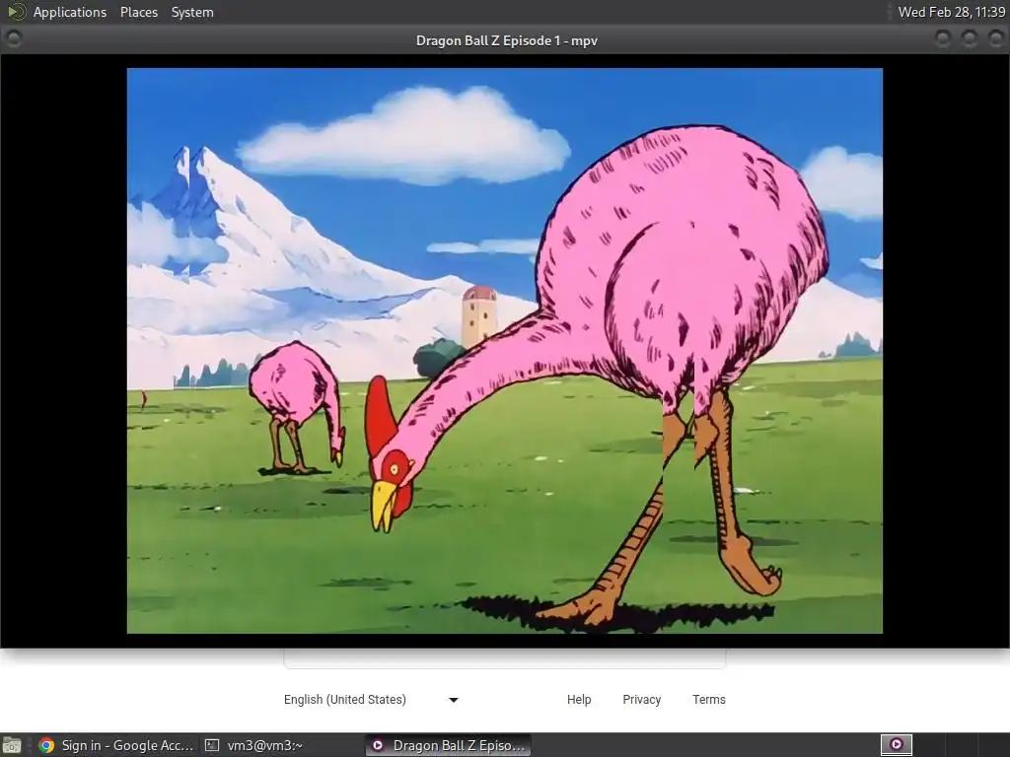Open the English (United States) language dropdown
This screenshot has height=757, width=1010.
[x=371, y=700]
